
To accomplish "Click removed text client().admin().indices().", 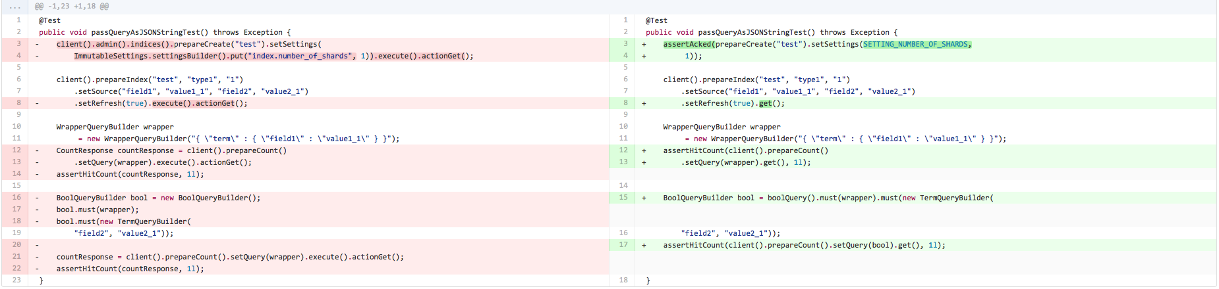I will coord(115,44).
